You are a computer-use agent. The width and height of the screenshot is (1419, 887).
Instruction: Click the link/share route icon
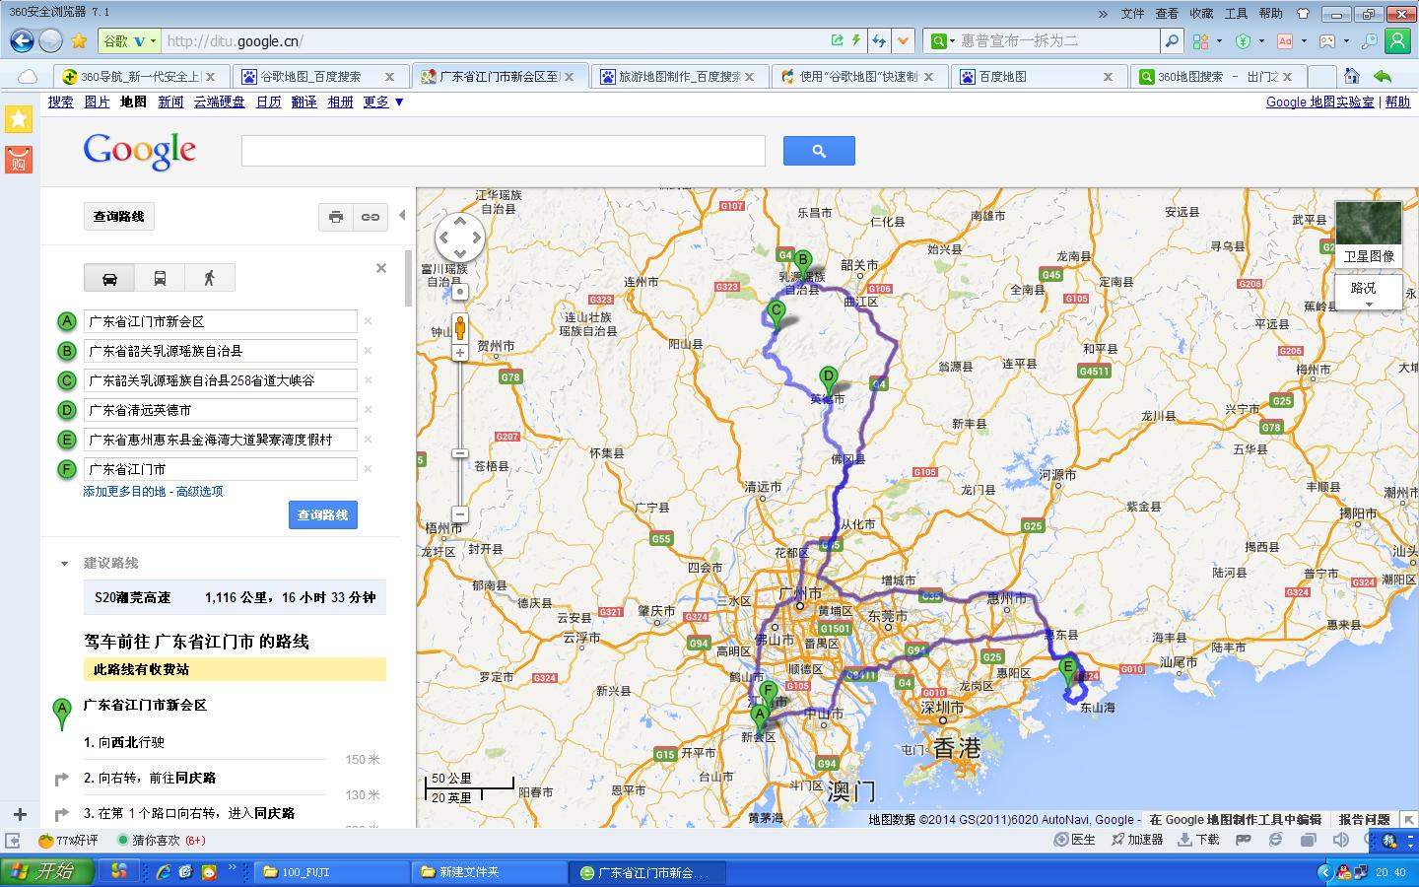pyautogui.click(x=370, y=217)
